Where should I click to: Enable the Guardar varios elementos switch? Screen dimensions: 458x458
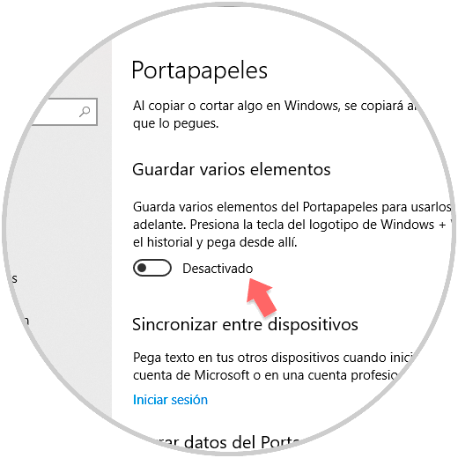(152, 268)
